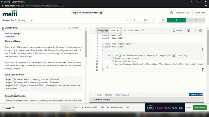Click the '2 of 2' page indicator
209x117 pixels.
pyautogui.click(x=146, y=20)
